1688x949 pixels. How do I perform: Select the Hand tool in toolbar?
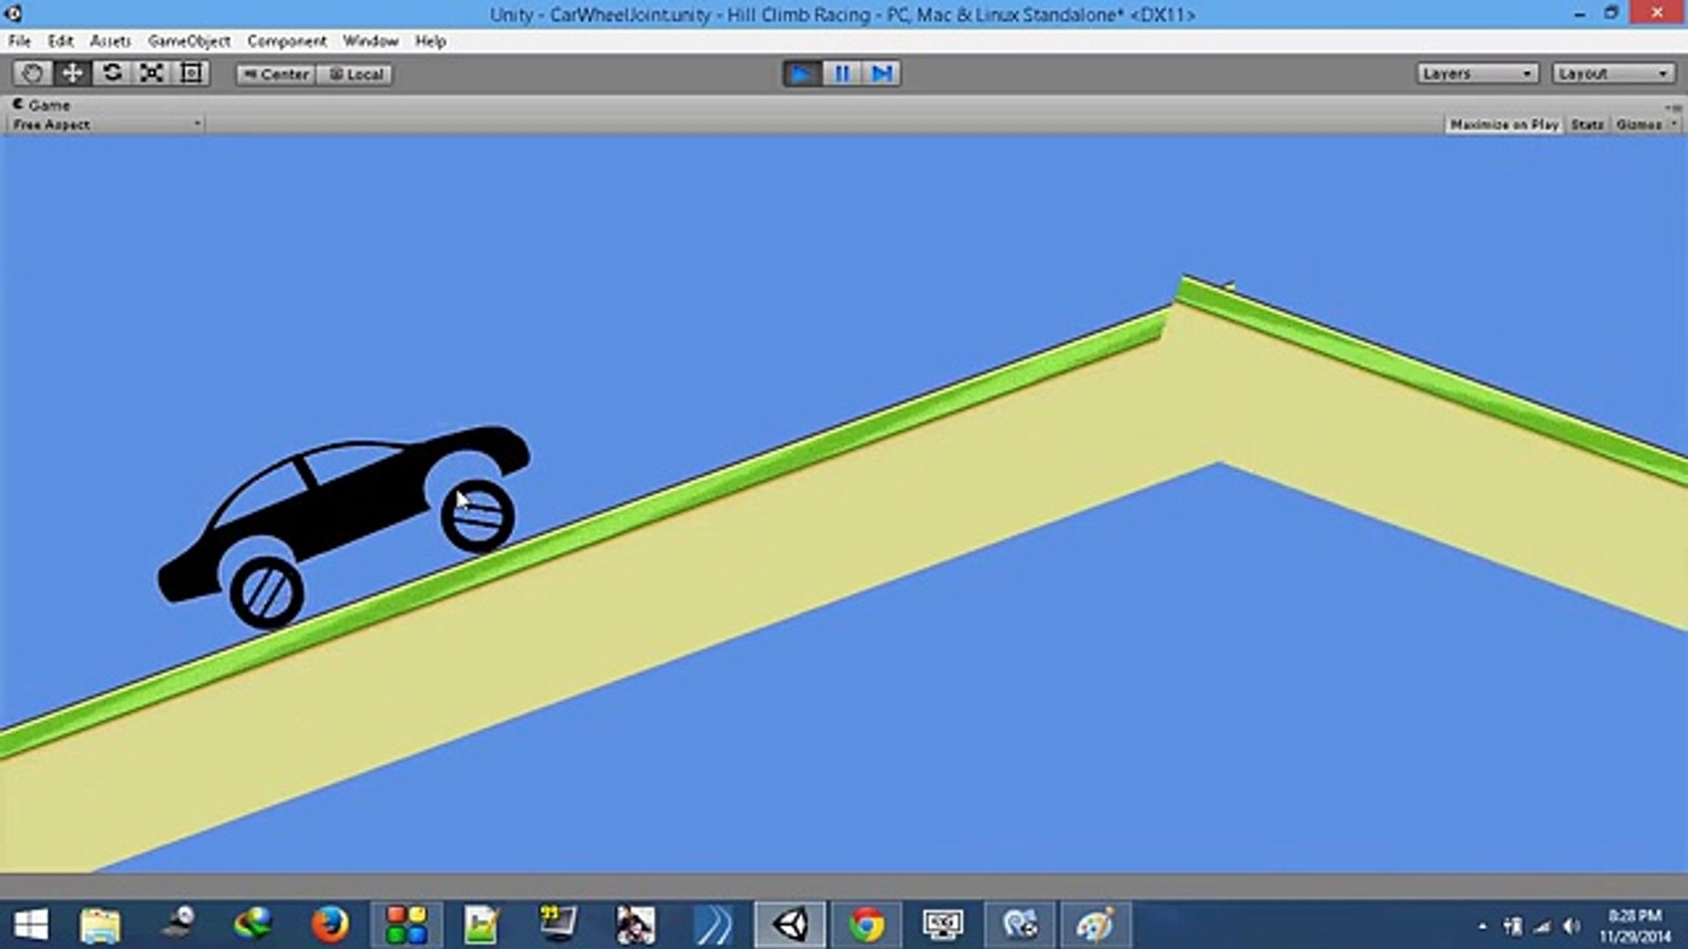click(33, 74)
